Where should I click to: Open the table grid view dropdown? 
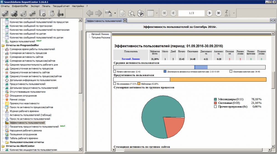(x=157, y=13)
